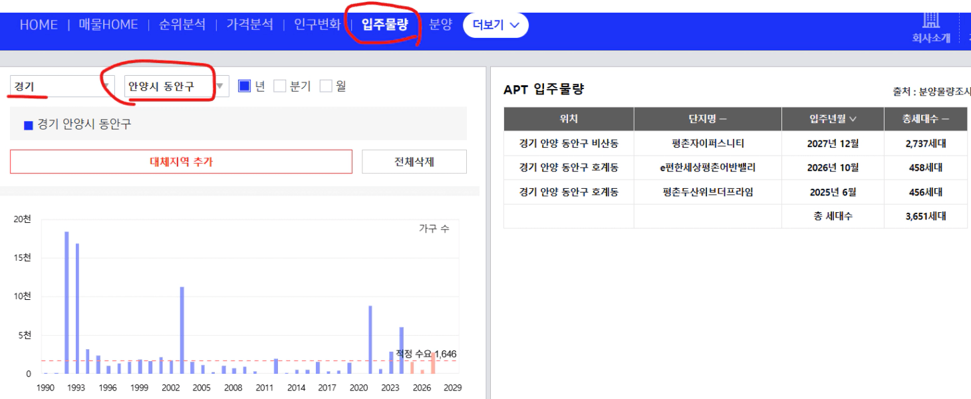Open the 경기 province dropdown
This screenshot has width=971, height=399.
pyautogui.click(x=63, y=86)
